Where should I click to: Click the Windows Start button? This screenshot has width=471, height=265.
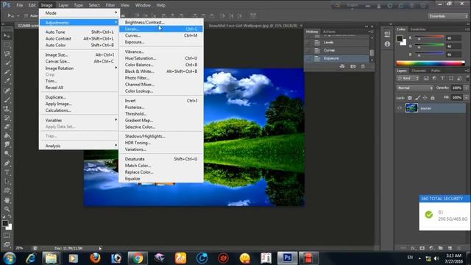tap(10, 258)
